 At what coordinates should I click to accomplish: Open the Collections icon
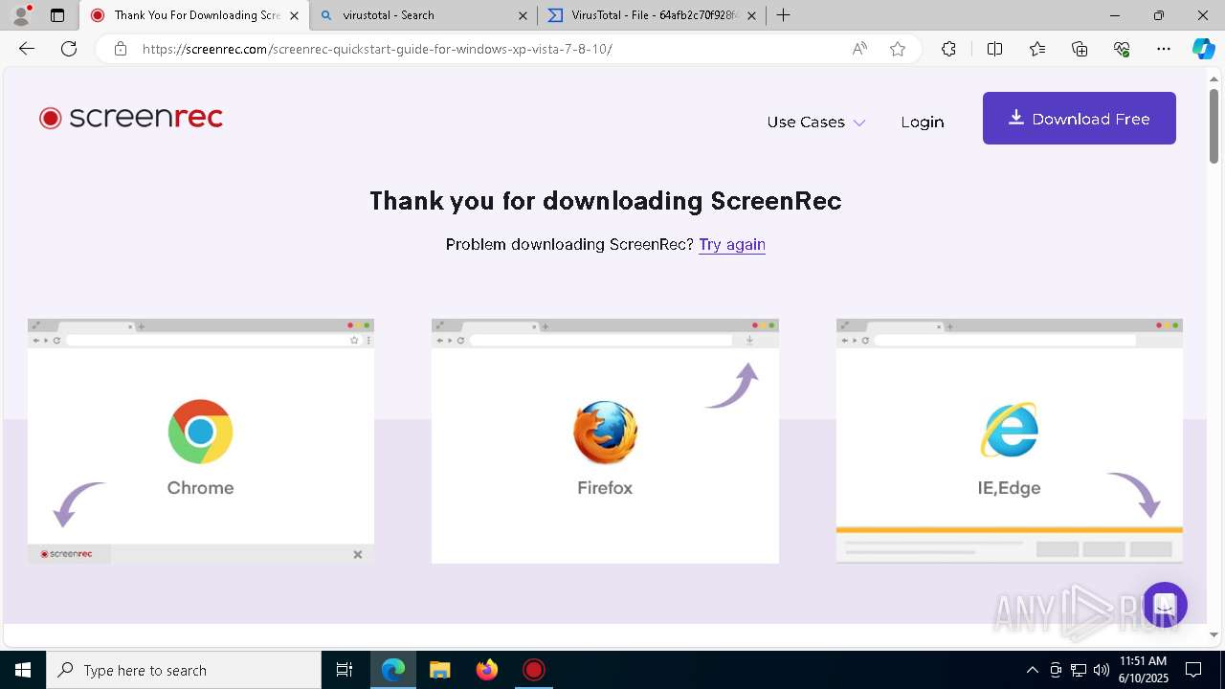tap(1080, 49)
